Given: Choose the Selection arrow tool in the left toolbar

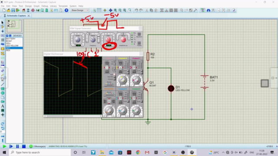Looking at the screenshot, I should 3,23.
